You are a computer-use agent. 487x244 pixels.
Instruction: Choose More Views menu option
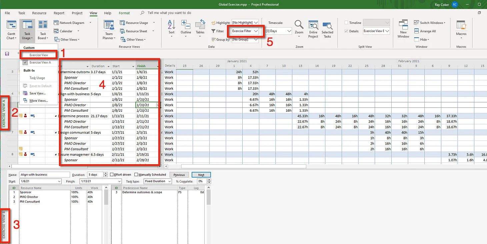(39, 100)
